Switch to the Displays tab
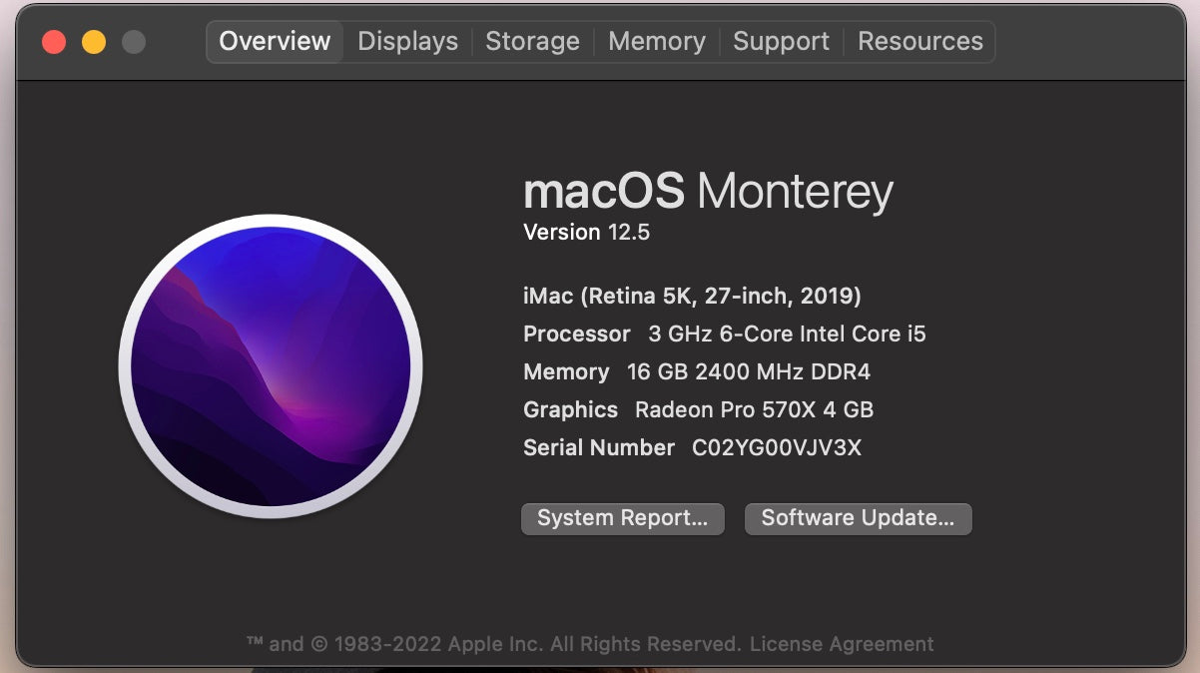This screenshot has width=1200, height=673. 406,41
